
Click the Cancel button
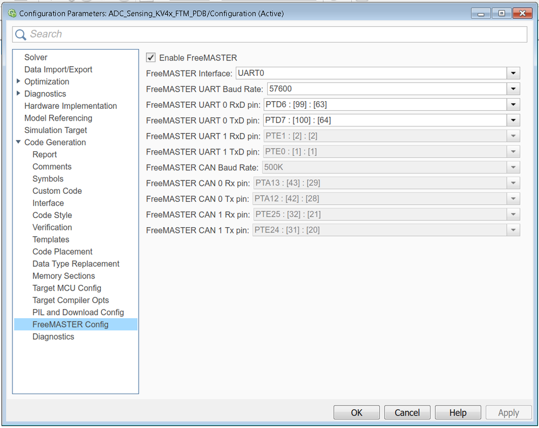click(x=407, y=412)
